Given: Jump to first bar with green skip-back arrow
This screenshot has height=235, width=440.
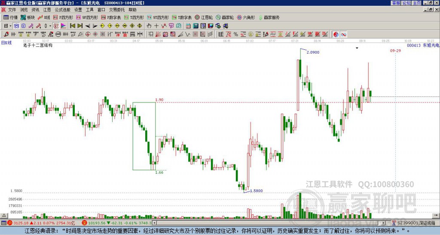Looking at the screenshot, I should tap(73, 26).
